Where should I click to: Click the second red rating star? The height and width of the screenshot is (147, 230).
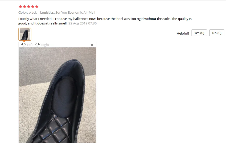(x=25, y=7)
